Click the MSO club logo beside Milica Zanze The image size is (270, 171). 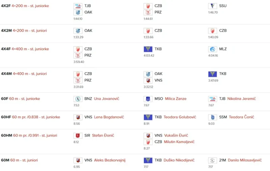[148, 99]
